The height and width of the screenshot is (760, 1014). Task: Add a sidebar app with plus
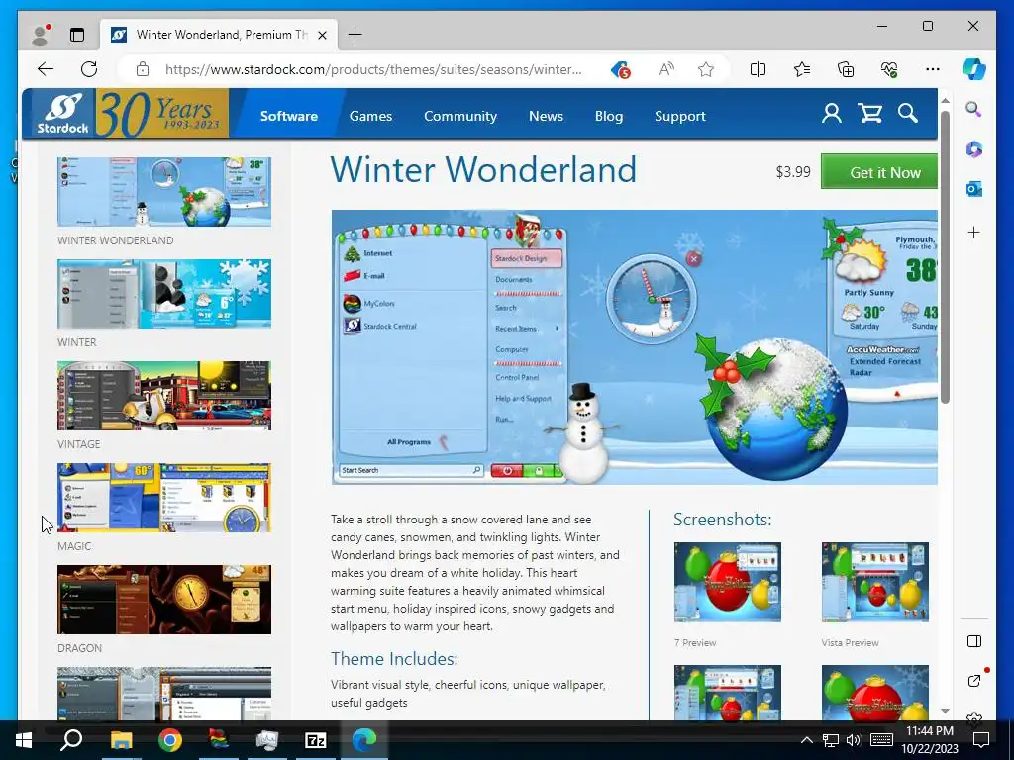(974, 232)
